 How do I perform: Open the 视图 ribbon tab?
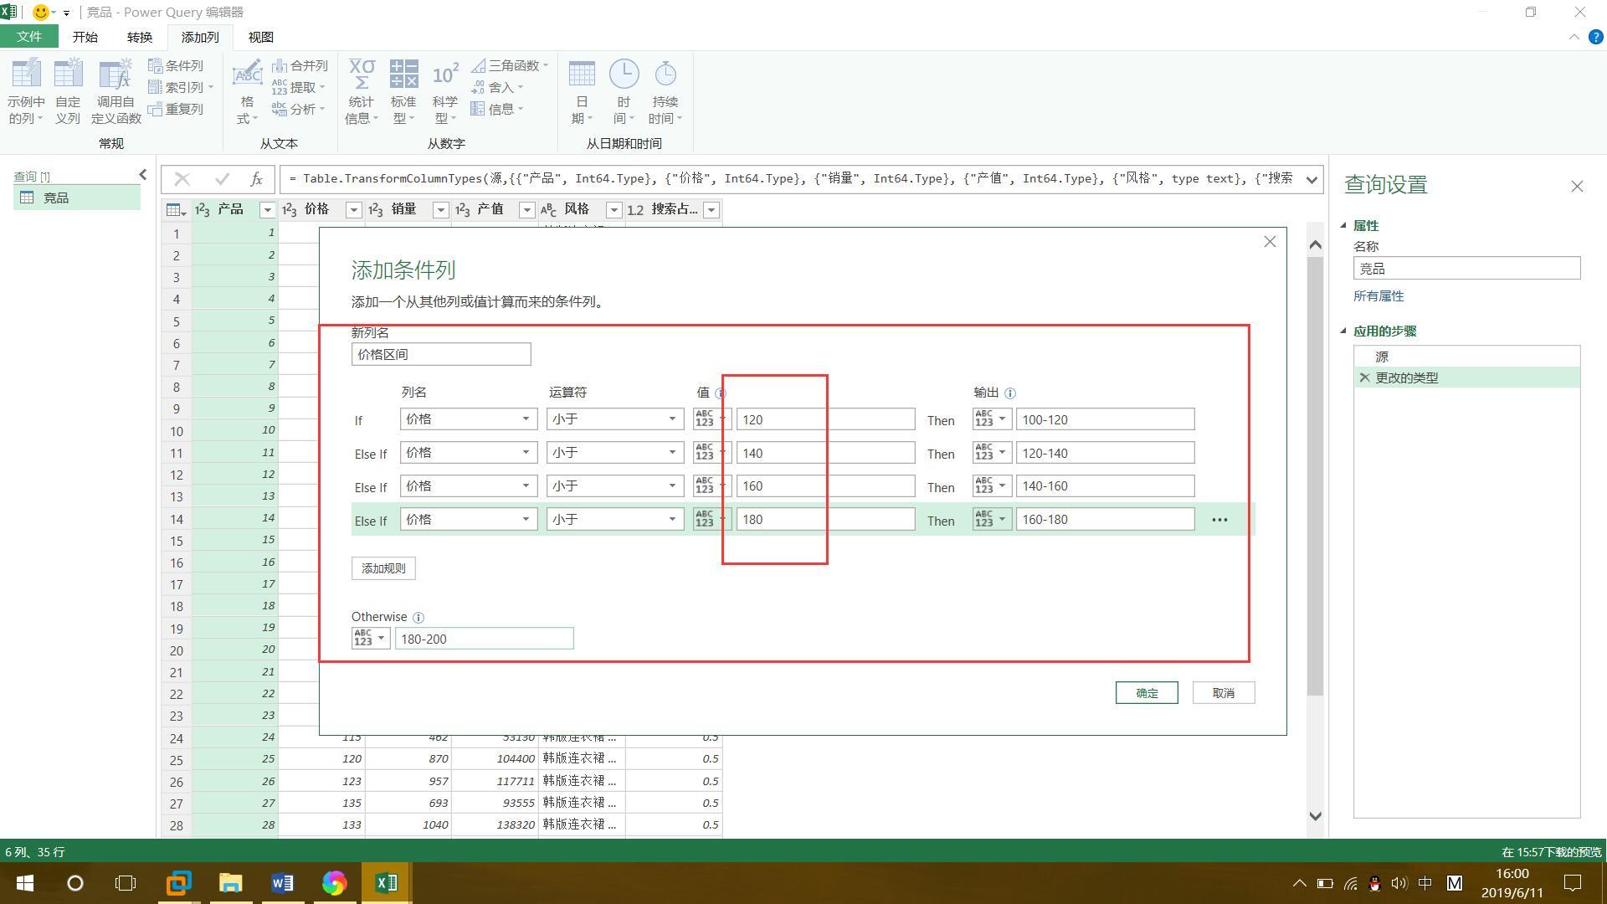[260, 37]
